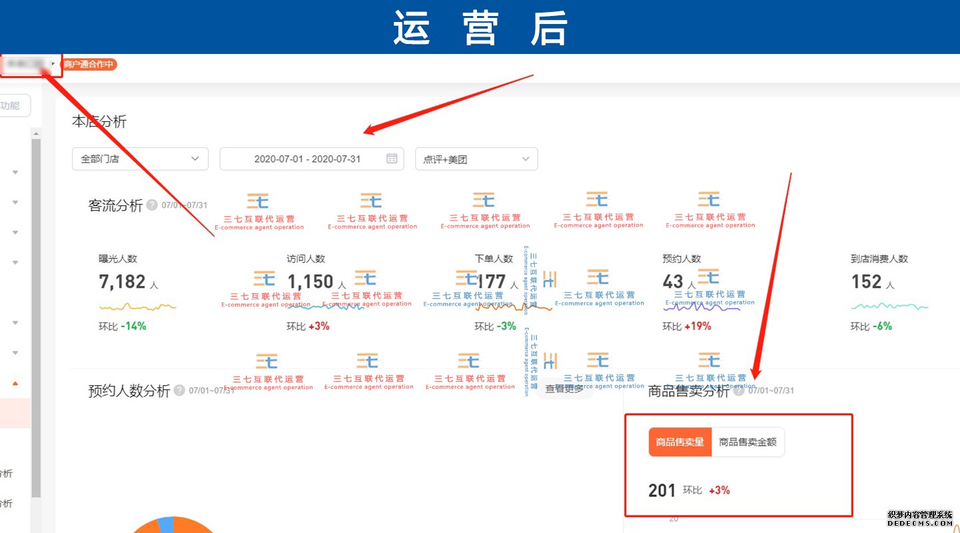Click help icon beside 商品售卖分析 heading
Viewport: 960px width, 533px height.
(x=739, y=390)
